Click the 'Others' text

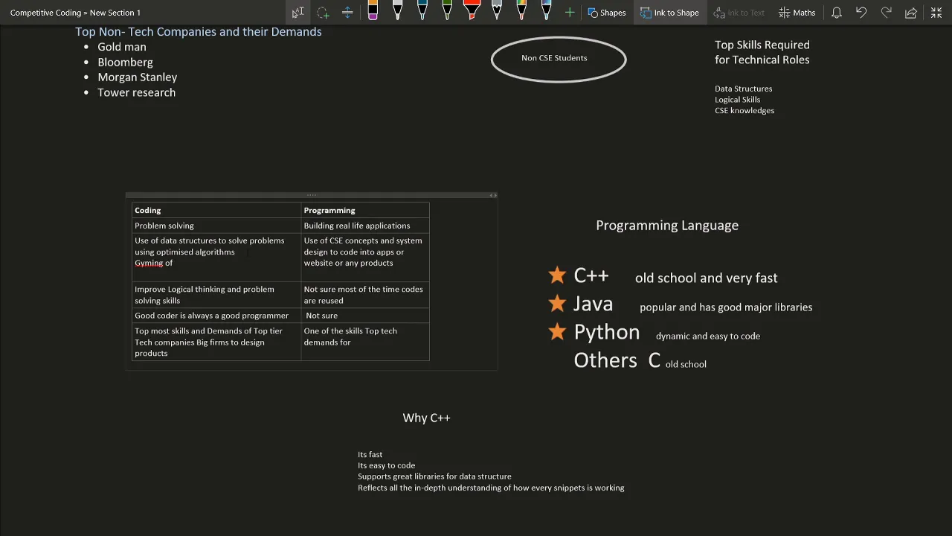[x=605, y=360]
